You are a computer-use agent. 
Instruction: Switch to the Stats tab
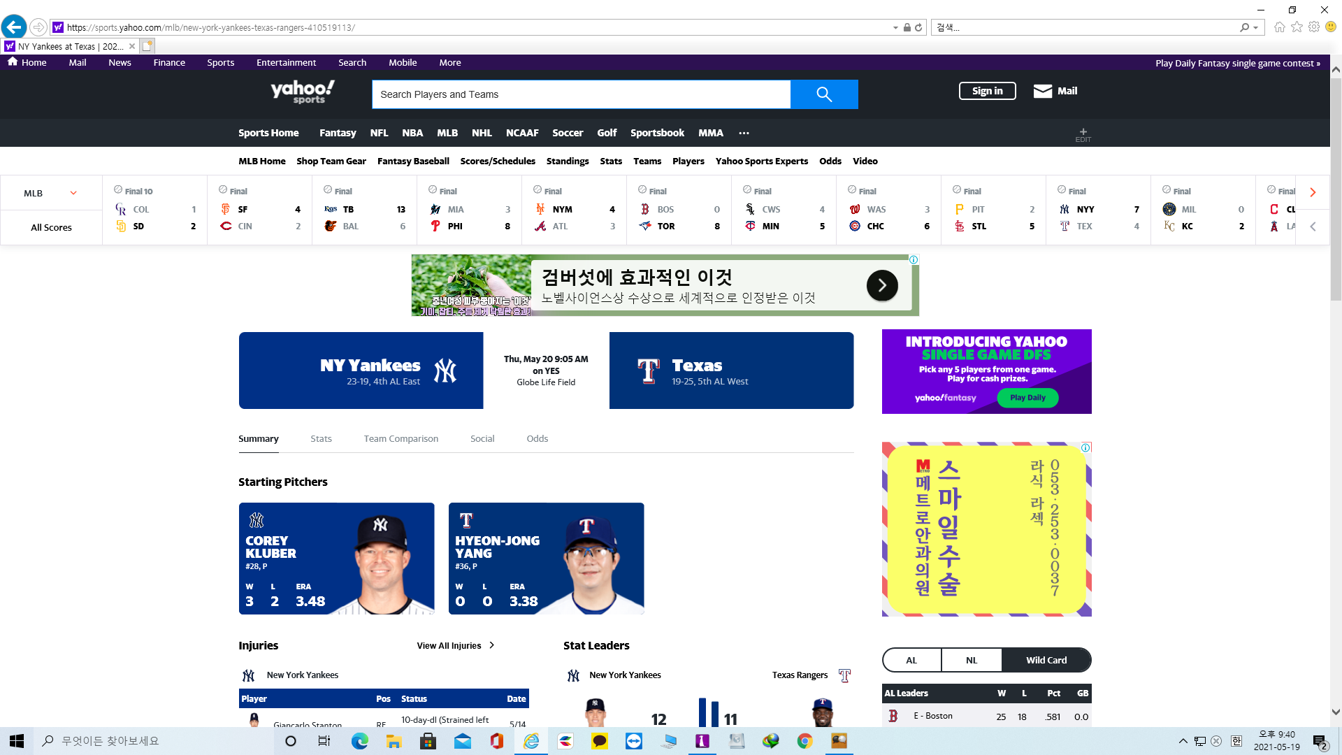coord(321,438)
